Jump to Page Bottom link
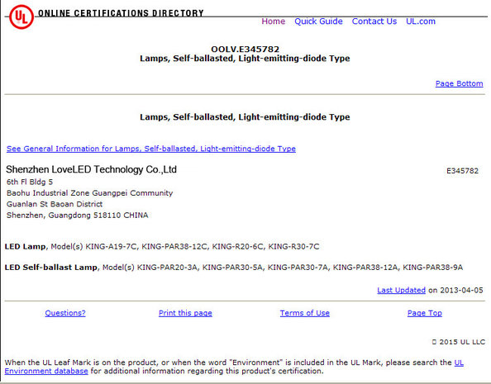The height and width of the screenshot is (384, 491). (459, 83)
